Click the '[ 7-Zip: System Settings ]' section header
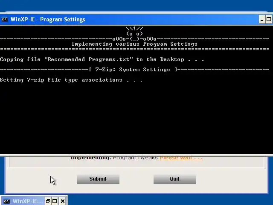Viewport: 273px width, 205px height. coord(133,70)
